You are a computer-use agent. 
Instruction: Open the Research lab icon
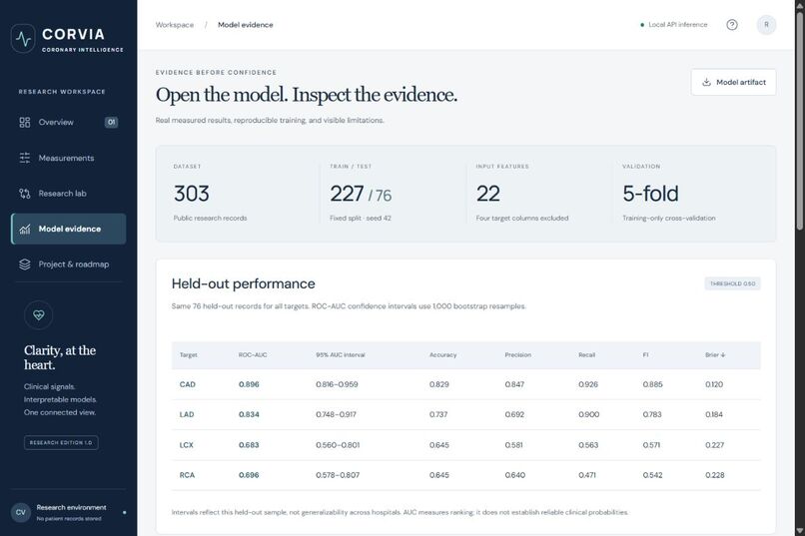tap(25, 194)
